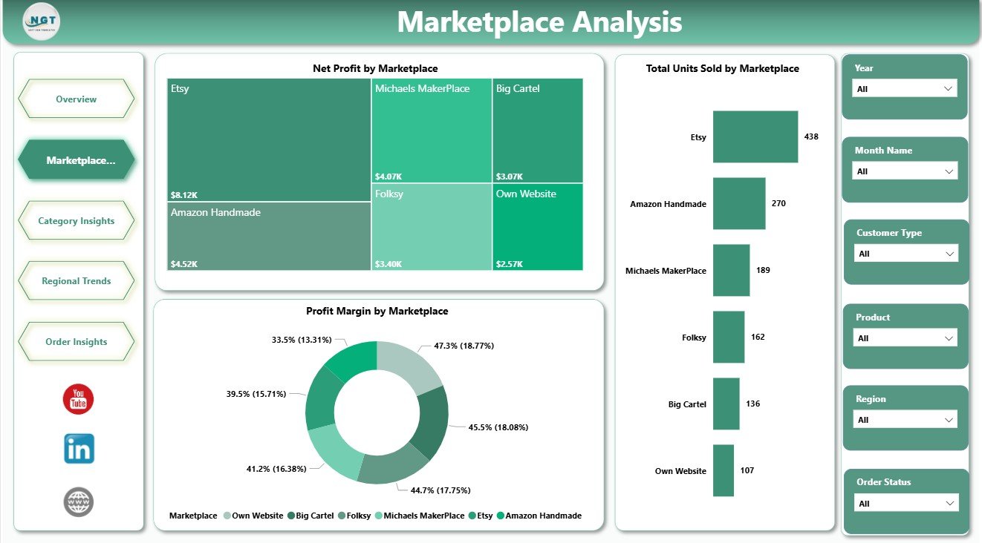Screen dimensions: 982x543
Task: Click the Big Cartel legend swatch
Action: point(291,516)
